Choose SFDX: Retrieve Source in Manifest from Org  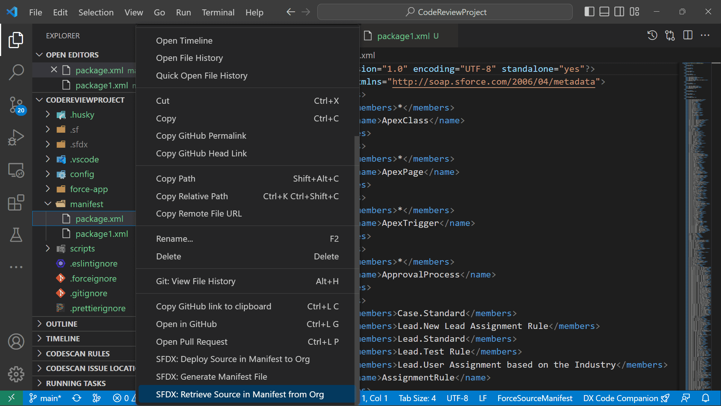point(246,394)
